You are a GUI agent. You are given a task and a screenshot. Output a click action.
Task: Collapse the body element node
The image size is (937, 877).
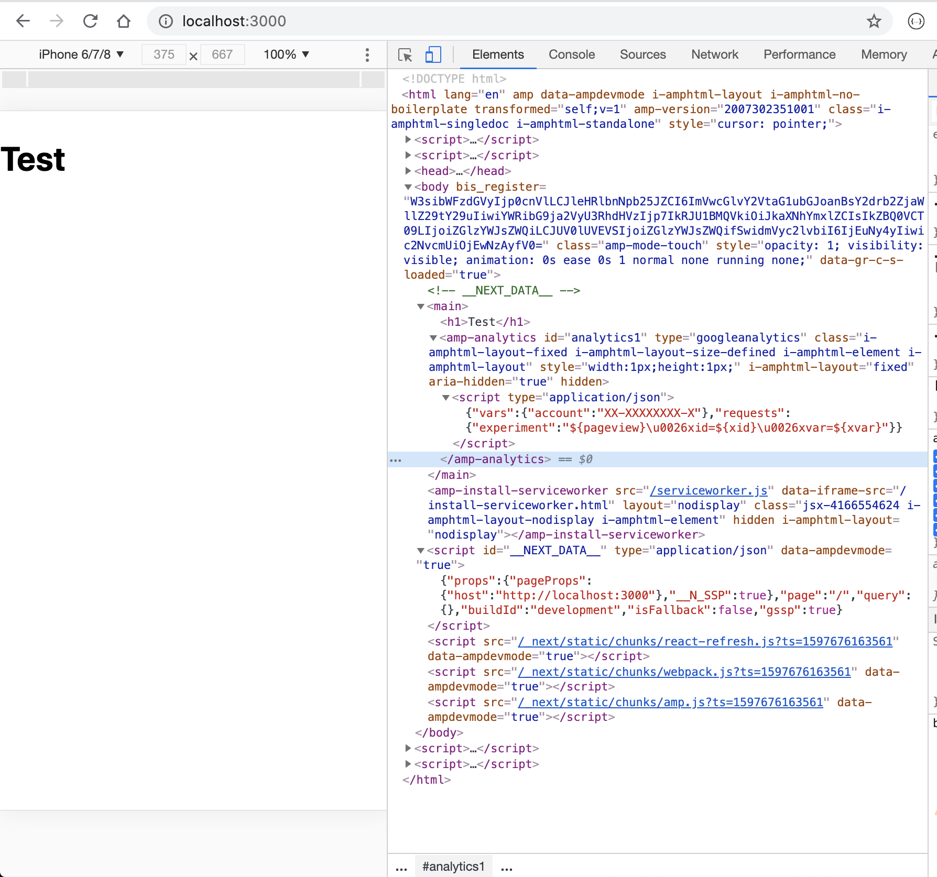(408, 187)
